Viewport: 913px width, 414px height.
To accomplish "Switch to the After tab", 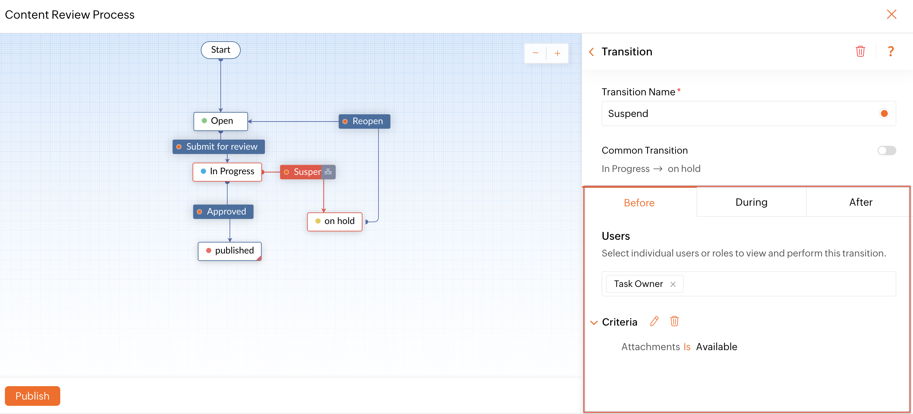I will [860, 202].
